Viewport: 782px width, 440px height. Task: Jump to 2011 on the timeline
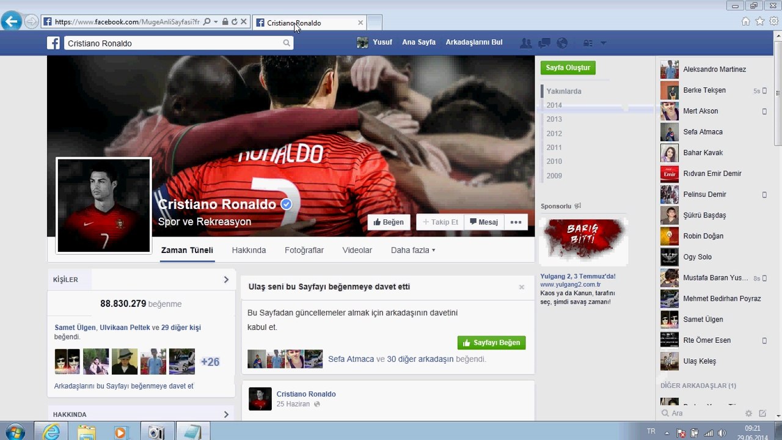click(x=554, y=147)
